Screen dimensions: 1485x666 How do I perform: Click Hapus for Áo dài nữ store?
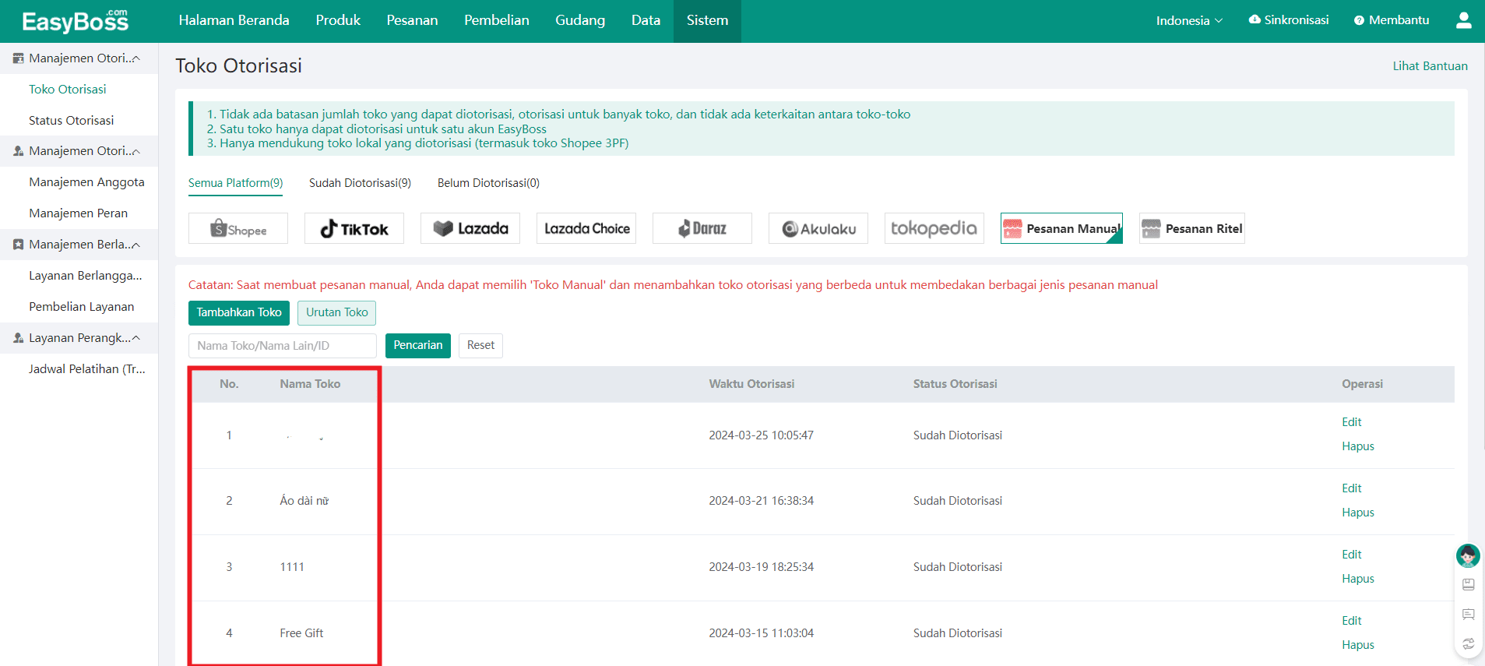tap(1357, 513)
